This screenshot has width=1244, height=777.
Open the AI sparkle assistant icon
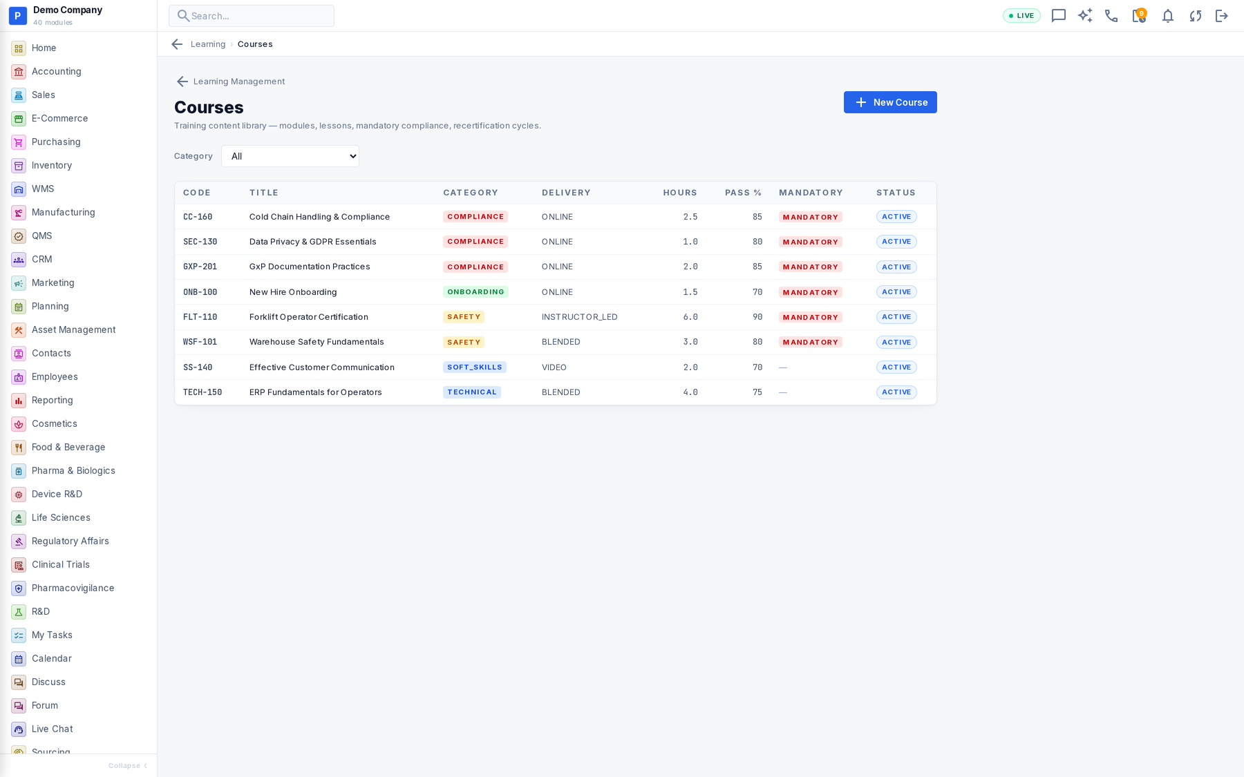(1085, 16)
